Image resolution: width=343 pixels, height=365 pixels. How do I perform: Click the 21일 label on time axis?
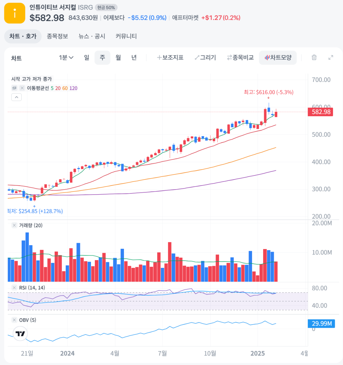27,353
